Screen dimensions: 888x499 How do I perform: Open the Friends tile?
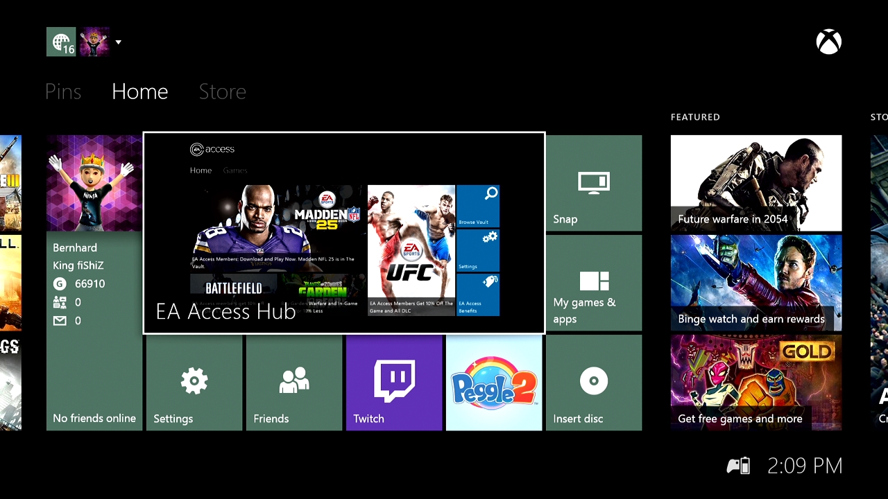[293, 383]
